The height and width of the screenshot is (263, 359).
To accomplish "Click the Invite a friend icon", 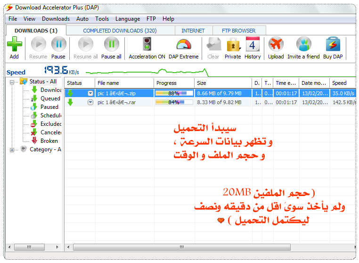I will [303, 44].
